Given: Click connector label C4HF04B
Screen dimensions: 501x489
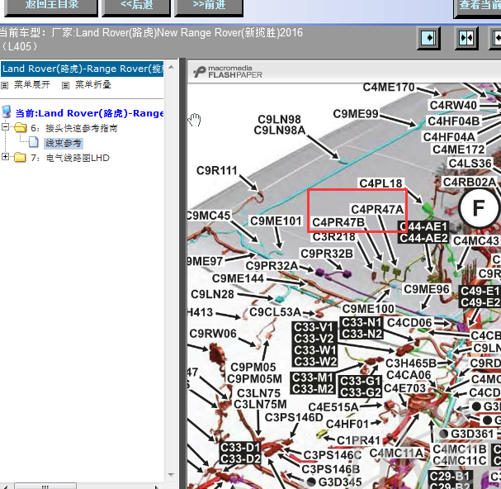Looking at the screenshot, I should coord(454,121).
